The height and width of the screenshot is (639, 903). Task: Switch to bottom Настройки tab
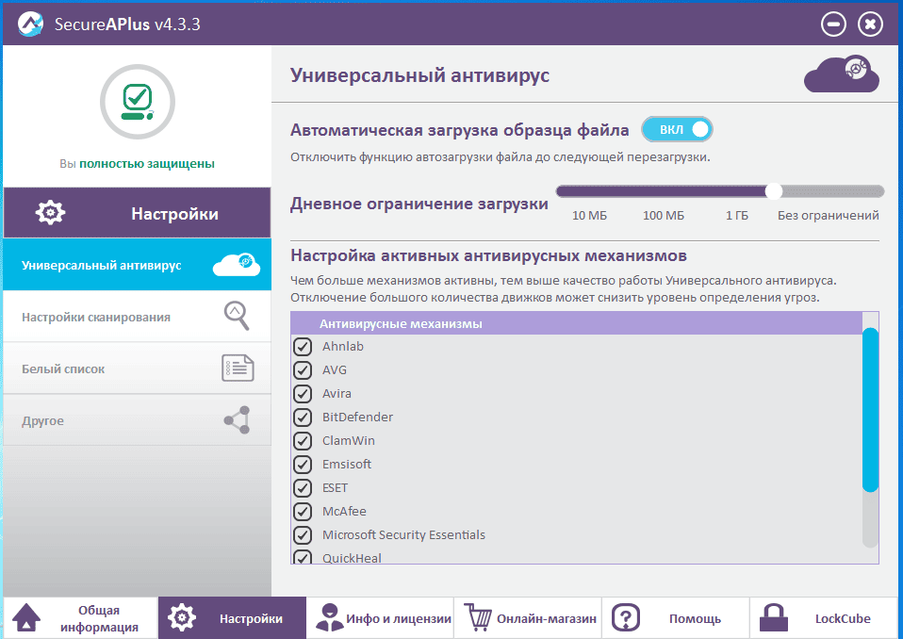tap(232, 617)
